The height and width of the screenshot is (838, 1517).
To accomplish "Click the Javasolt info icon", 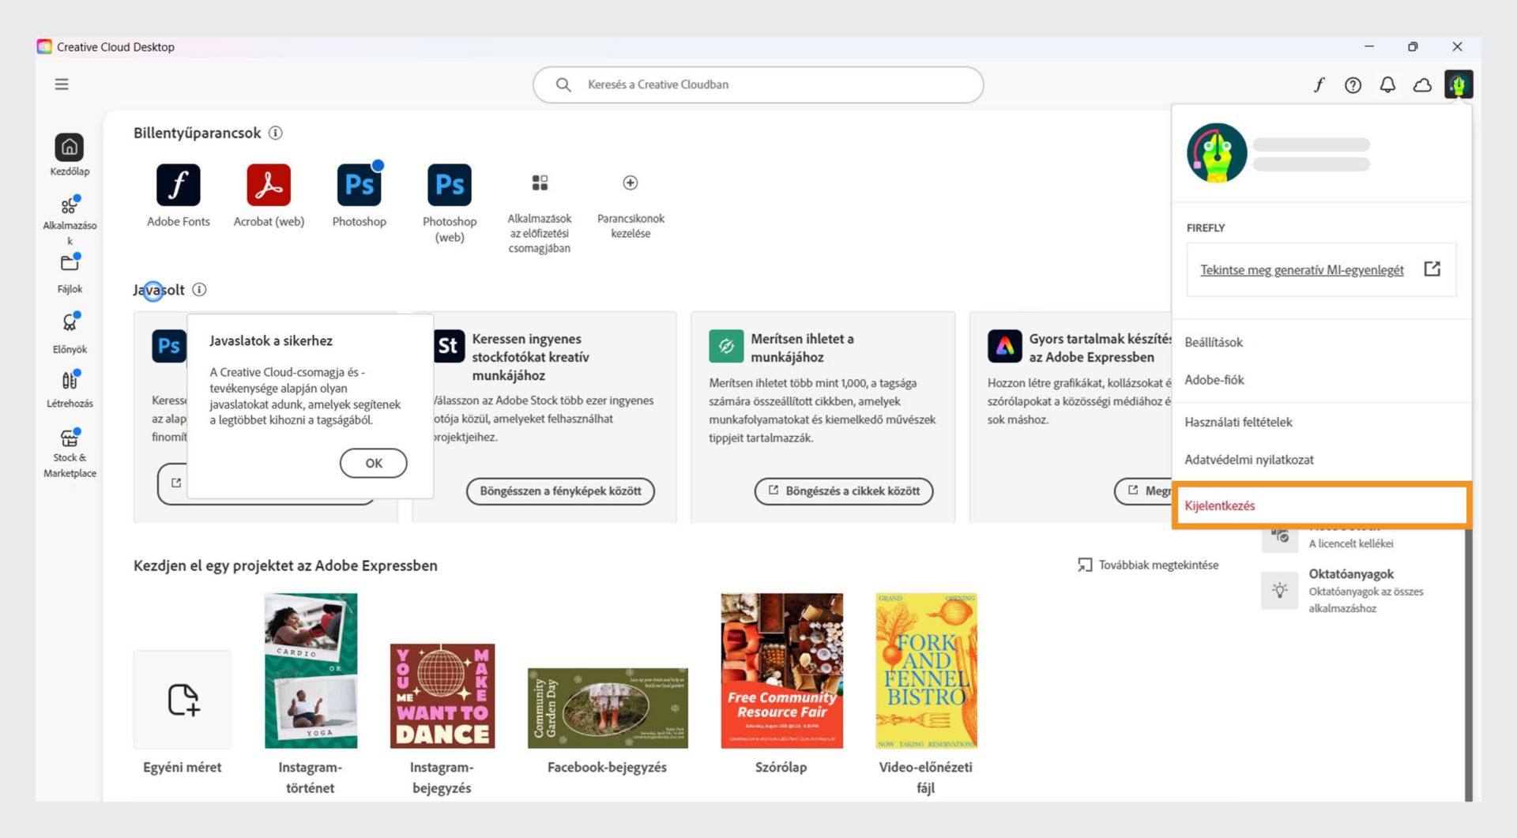I will [199, 290].
